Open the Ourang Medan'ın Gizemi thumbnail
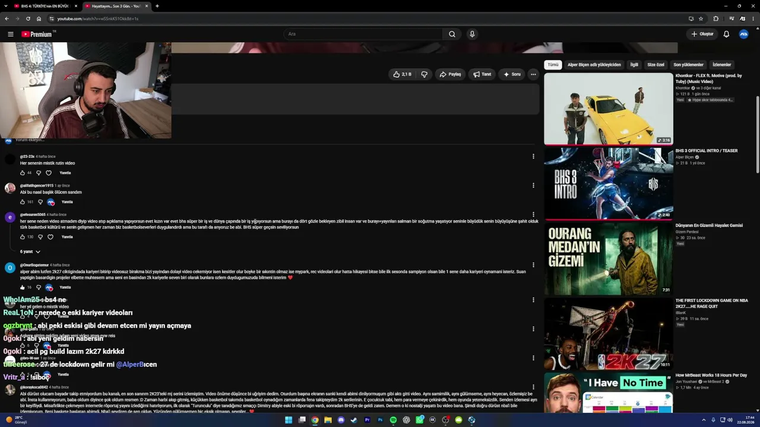The image size is (760, 427). point(609,259)
